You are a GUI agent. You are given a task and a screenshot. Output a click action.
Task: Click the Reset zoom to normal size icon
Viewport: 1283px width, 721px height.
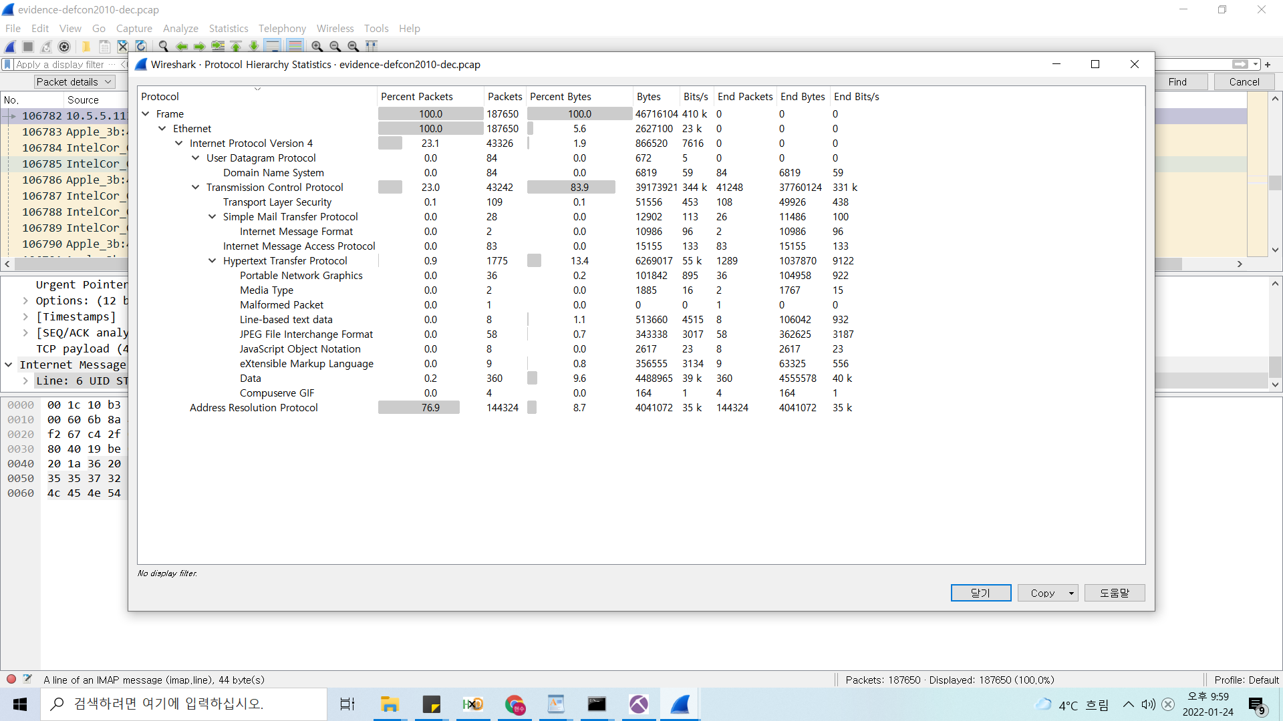pos(353,46)
